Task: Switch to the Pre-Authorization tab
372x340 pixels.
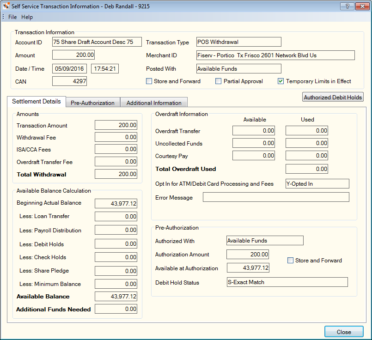Action: [92, 103]
